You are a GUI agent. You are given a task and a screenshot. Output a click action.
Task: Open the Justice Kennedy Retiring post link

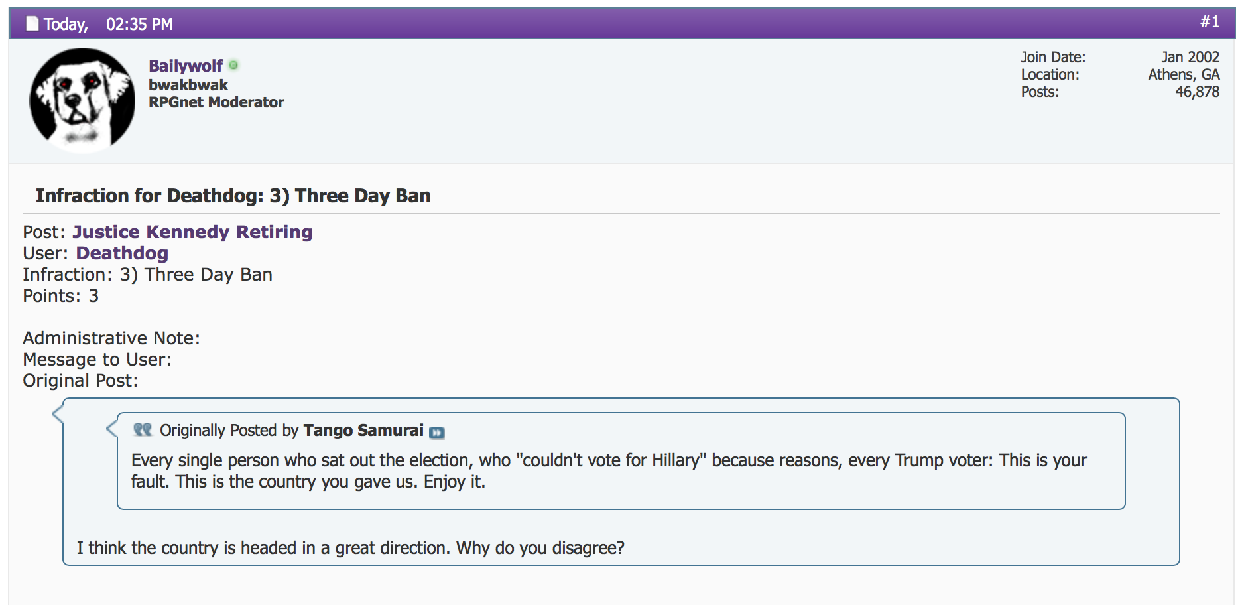tap(192, 232)
